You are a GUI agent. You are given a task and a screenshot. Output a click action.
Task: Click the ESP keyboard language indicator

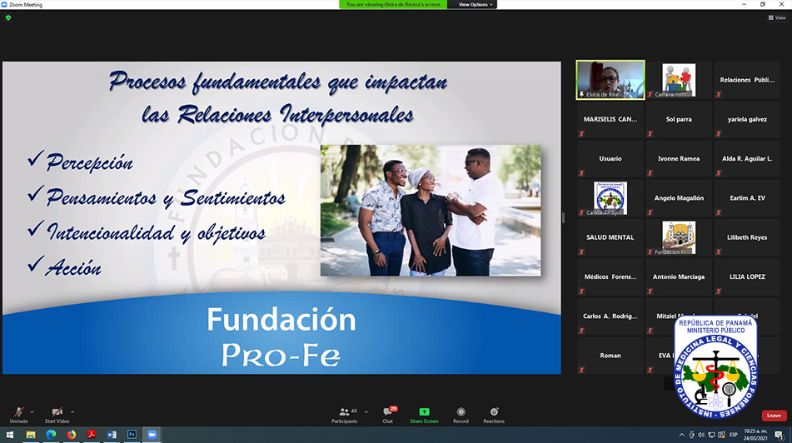tap(734, 435)
